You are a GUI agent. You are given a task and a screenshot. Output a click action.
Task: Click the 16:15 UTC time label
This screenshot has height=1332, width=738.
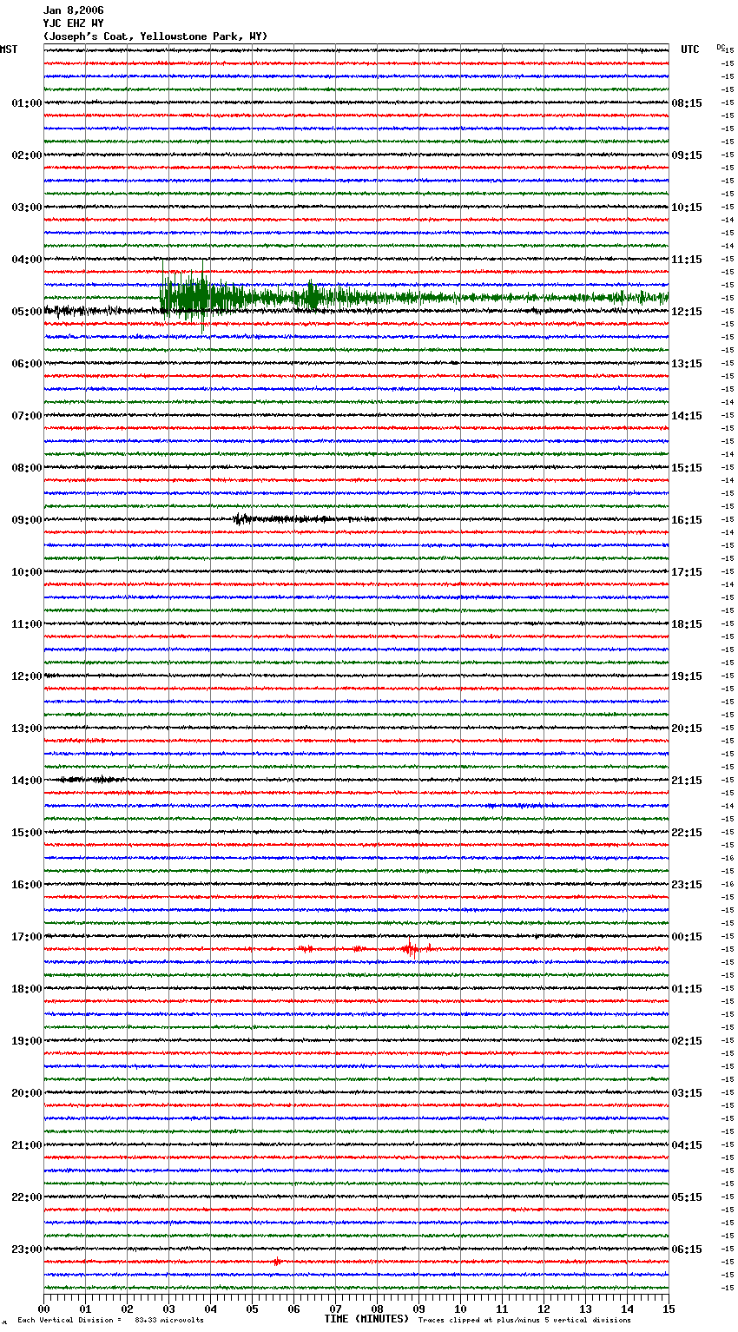tap(687, 520)
